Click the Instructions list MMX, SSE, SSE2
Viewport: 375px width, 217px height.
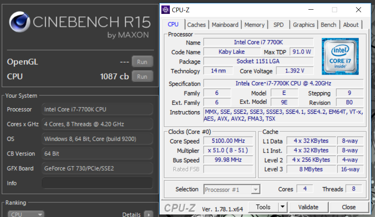point(284,115)
